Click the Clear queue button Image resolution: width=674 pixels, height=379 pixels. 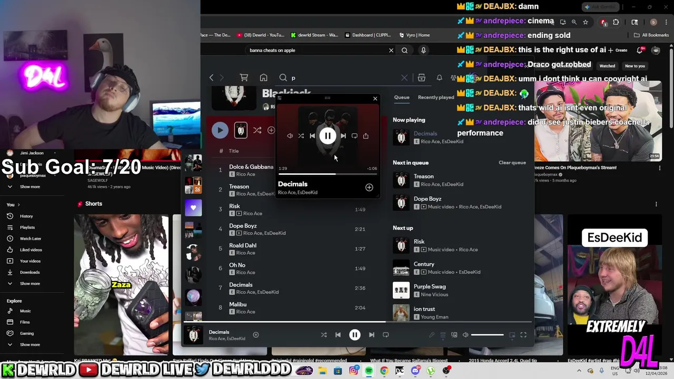coord(512,163)
